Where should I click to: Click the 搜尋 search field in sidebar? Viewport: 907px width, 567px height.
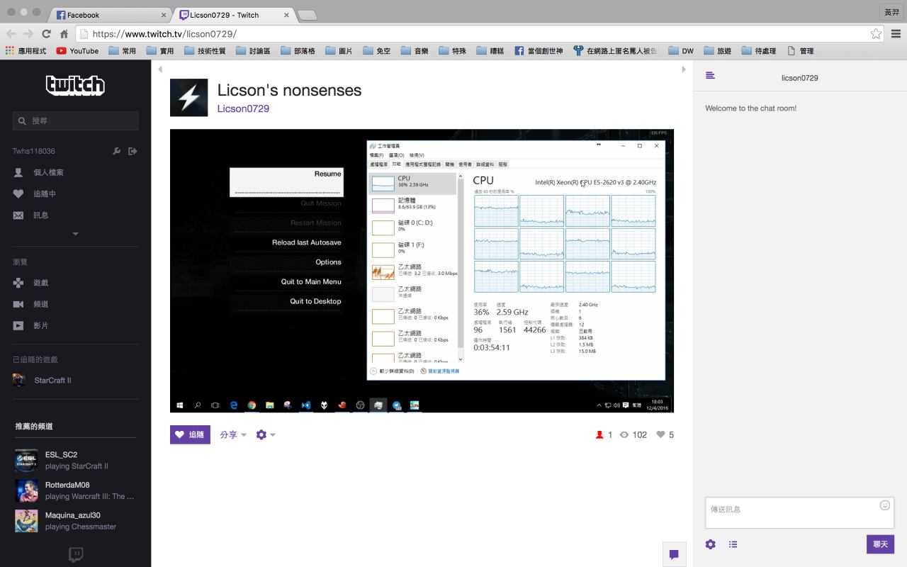click(76, 121)
